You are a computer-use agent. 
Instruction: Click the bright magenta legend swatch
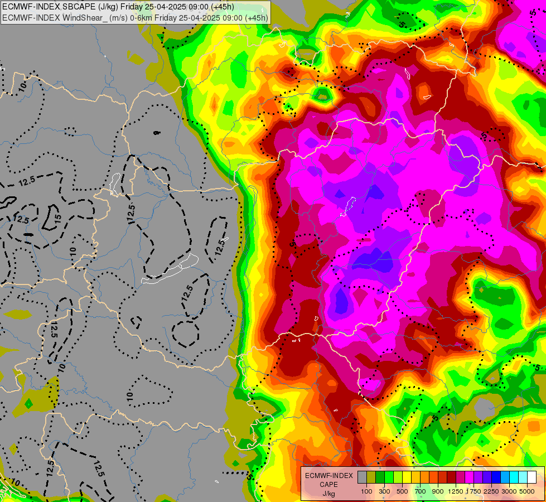click(x=470, y=477)
